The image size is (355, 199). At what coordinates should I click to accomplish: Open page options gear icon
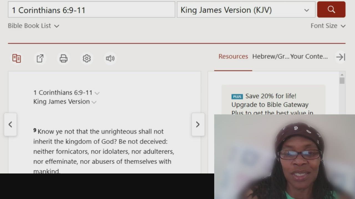87,58
